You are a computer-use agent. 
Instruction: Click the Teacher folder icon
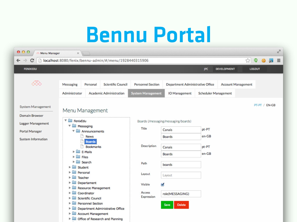pos(74,177)
